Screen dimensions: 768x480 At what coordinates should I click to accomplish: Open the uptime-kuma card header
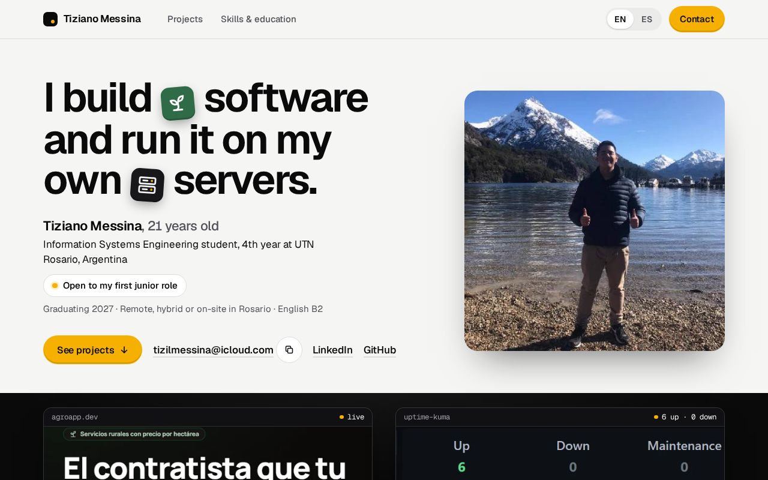pyautogui.click(x=560, y=417)
